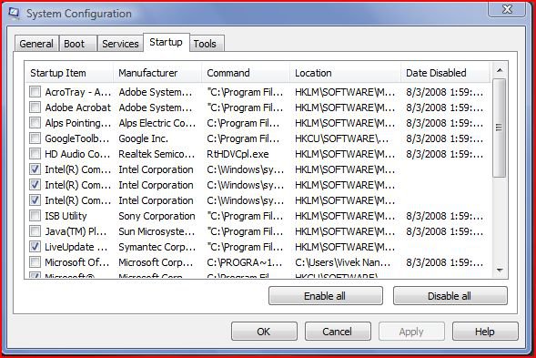Confirm with the OK button
The height and width of the screenshot is (358, 536).
(264, 332)
